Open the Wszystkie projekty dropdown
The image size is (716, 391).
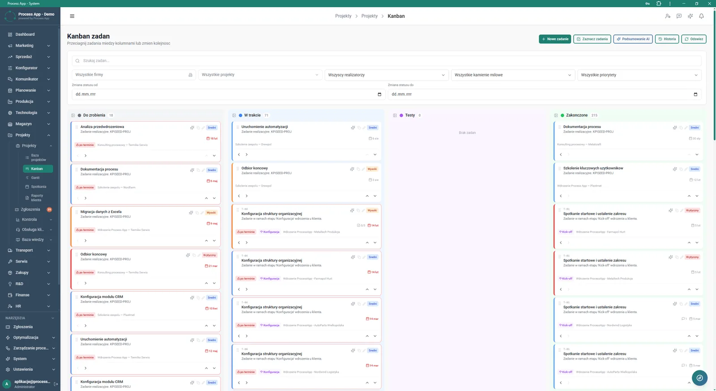(260, 75)
